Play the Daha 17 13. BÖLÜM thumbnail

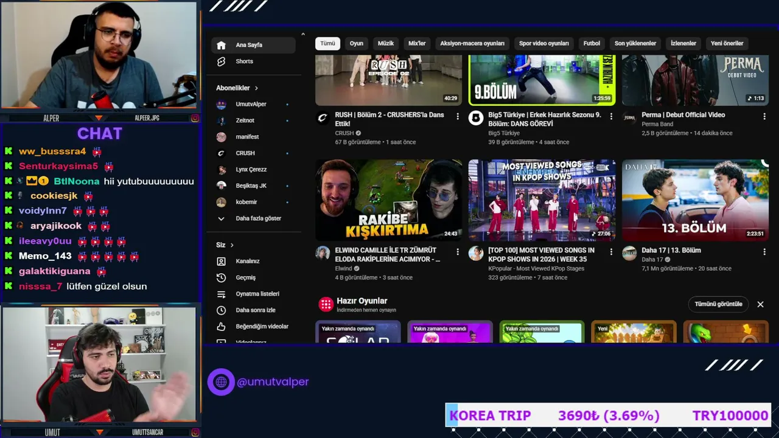pos(695,200)
